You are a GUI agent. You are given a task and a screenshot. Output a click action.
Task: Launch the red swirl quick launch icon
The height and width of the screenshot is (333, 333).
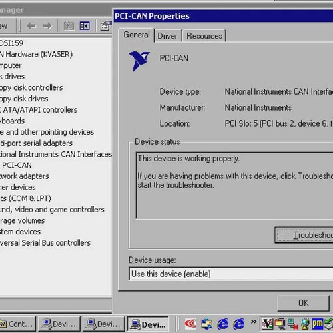[x=190, y=324]
